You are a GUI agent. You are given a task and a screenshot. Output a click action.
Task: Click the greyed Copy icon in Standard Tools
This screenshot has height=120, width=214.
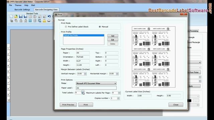(30, 17)
